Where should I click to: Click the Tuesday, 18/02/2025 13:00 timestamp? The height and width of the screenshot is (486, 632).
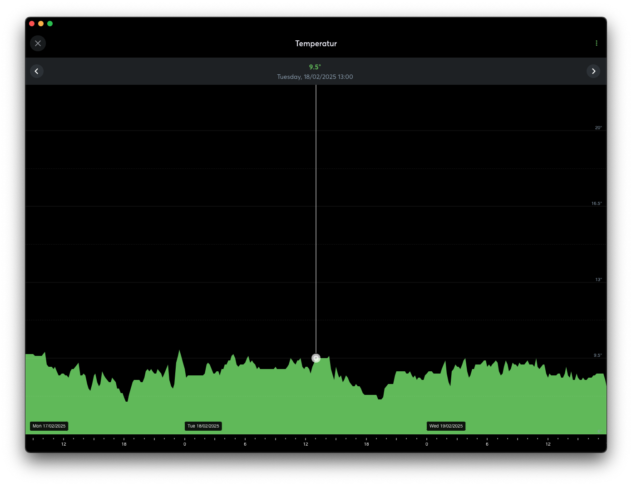click(315, 77)
